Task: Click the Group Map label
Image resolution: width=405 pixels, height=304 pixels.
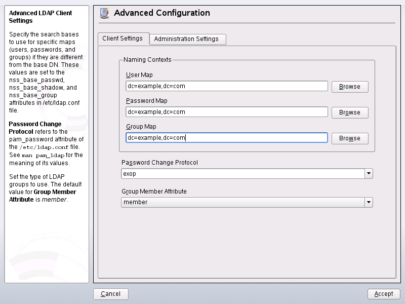Action: coord(141,127)
